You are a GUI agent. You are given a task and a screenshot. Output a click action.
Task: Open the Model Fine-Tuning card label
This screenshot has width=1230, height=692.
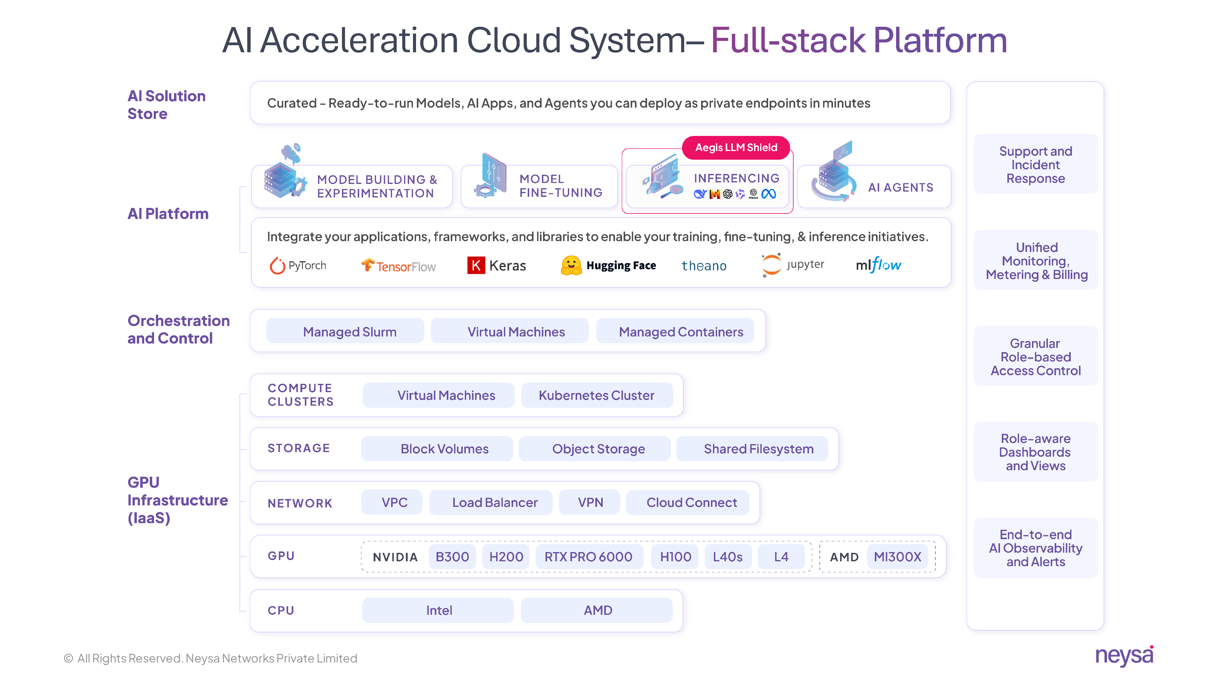(561, 186)
